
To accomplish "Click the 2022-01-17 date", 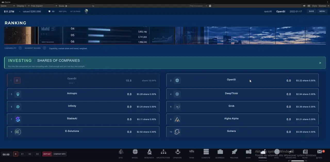I will (x=296, y=11).
